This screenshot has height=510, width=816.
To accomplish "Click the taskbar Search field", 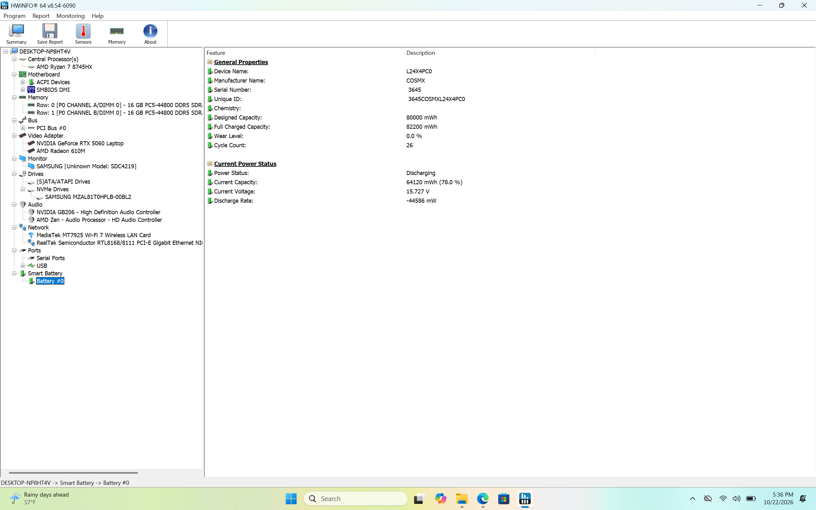I will point(355,499).
